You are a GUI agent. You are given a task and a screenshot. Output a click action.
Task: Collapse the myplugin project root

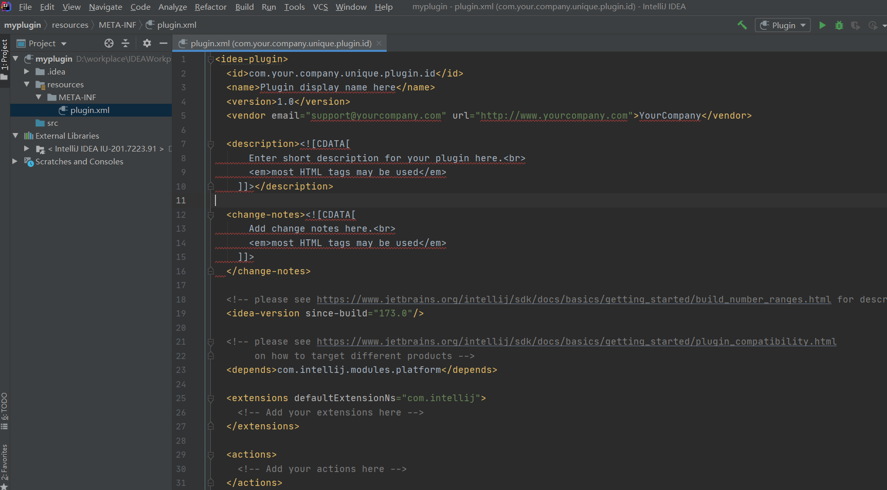point(15,59)
